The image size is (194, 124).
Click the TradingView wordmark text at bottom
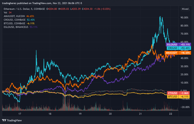click(14, 120)
